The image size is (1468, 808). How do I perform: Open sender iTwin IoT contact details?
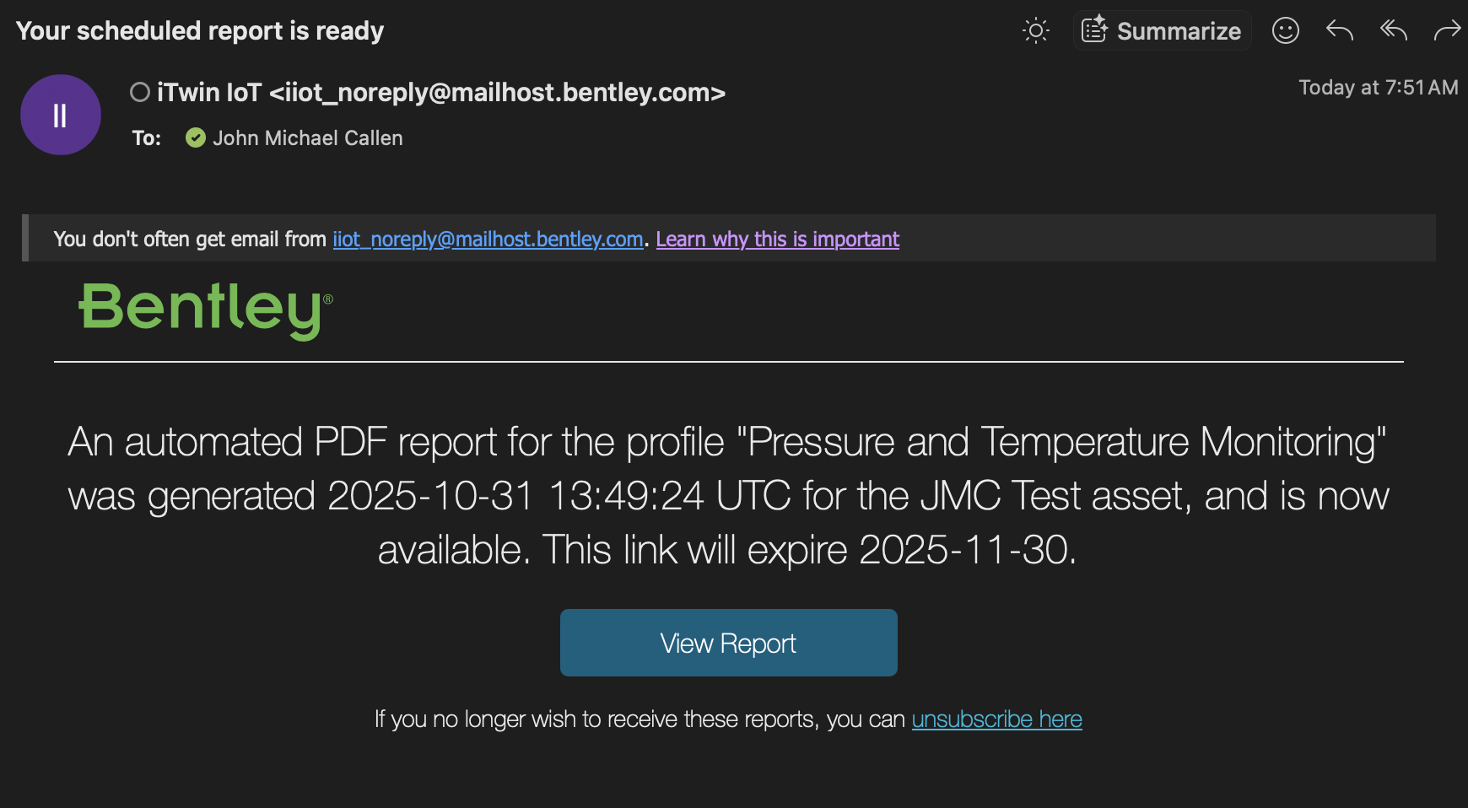pyautogui.click(x=440, y=92)
